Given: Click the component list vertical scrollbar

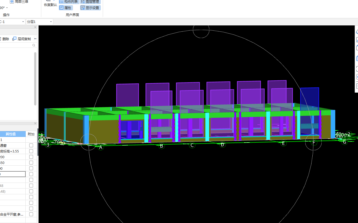Looking at the screenshot, I should [x=35, y=79].
